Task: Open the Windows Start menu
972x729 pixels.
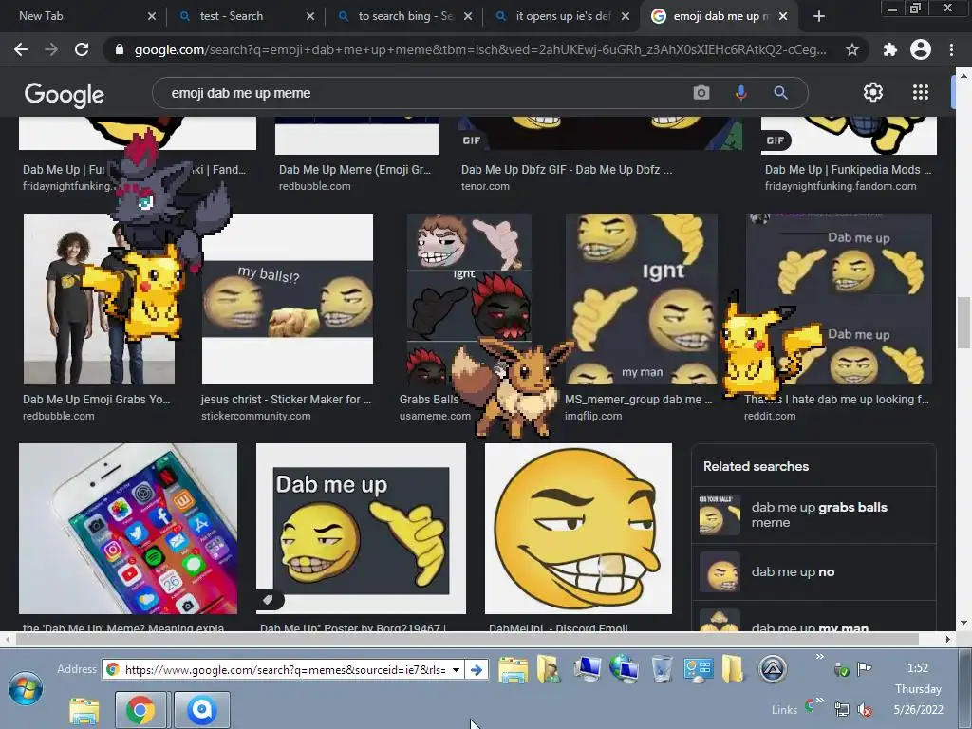Action: pyautogui.click(x=26, y=689)
